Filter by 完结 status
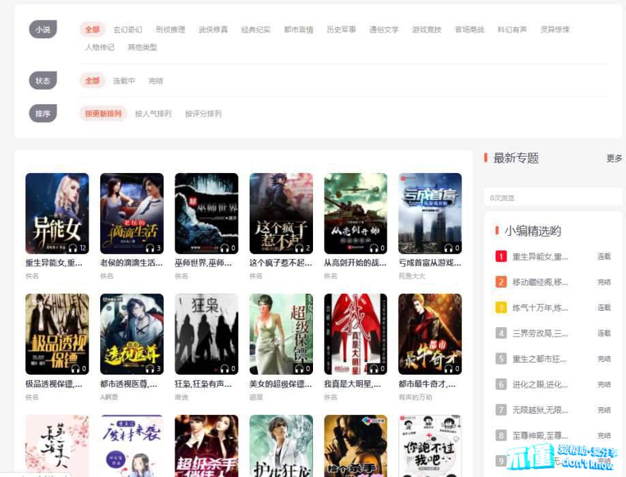The image size is (626, 477). pyautogui.click(x=155, y=81)
